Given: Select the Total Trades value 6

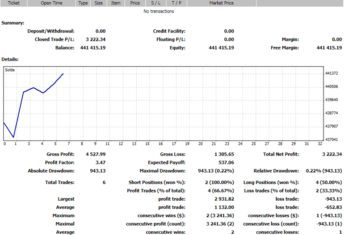Looking at the screenshot, I should (104, 182).
